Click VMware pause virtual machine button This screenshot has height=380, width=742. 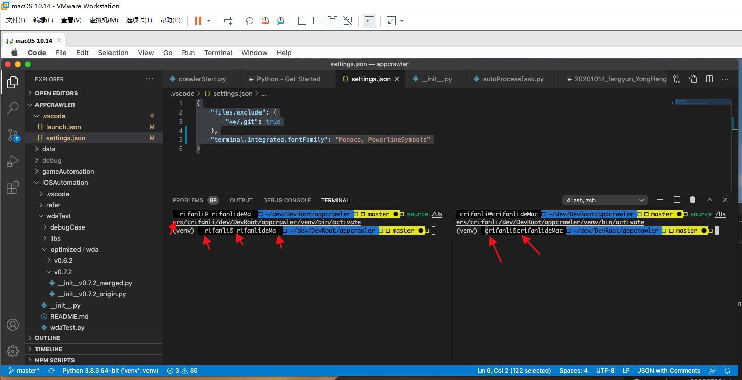click(x=198, y=21)
